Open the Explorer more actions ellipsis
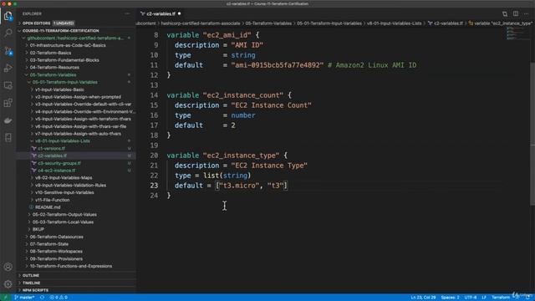 pos(127,13)
